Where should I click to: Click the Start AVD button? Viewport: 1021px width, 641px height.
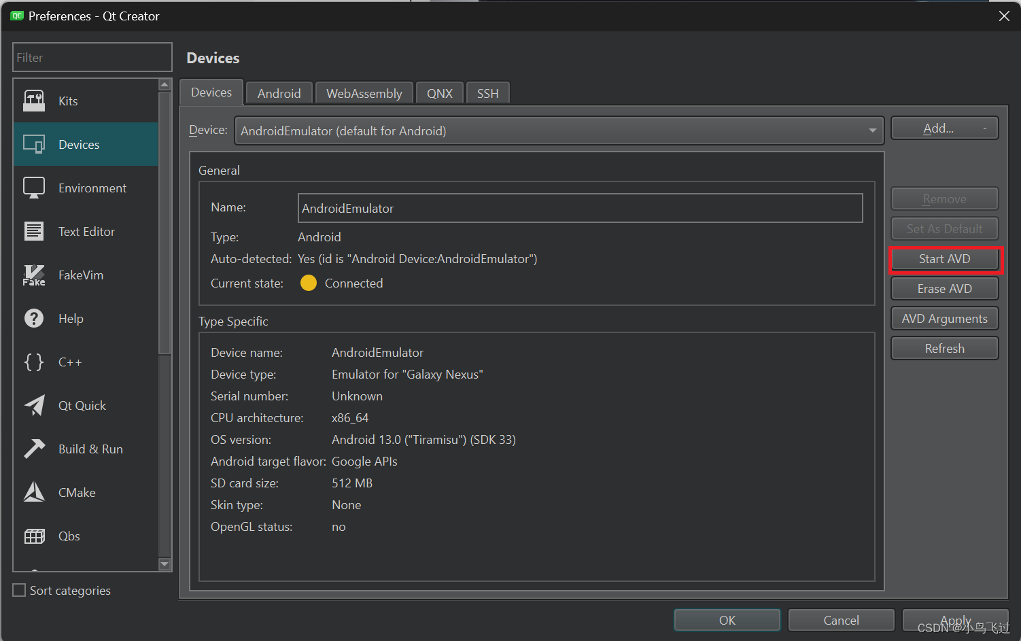click(x=945, y=258)
